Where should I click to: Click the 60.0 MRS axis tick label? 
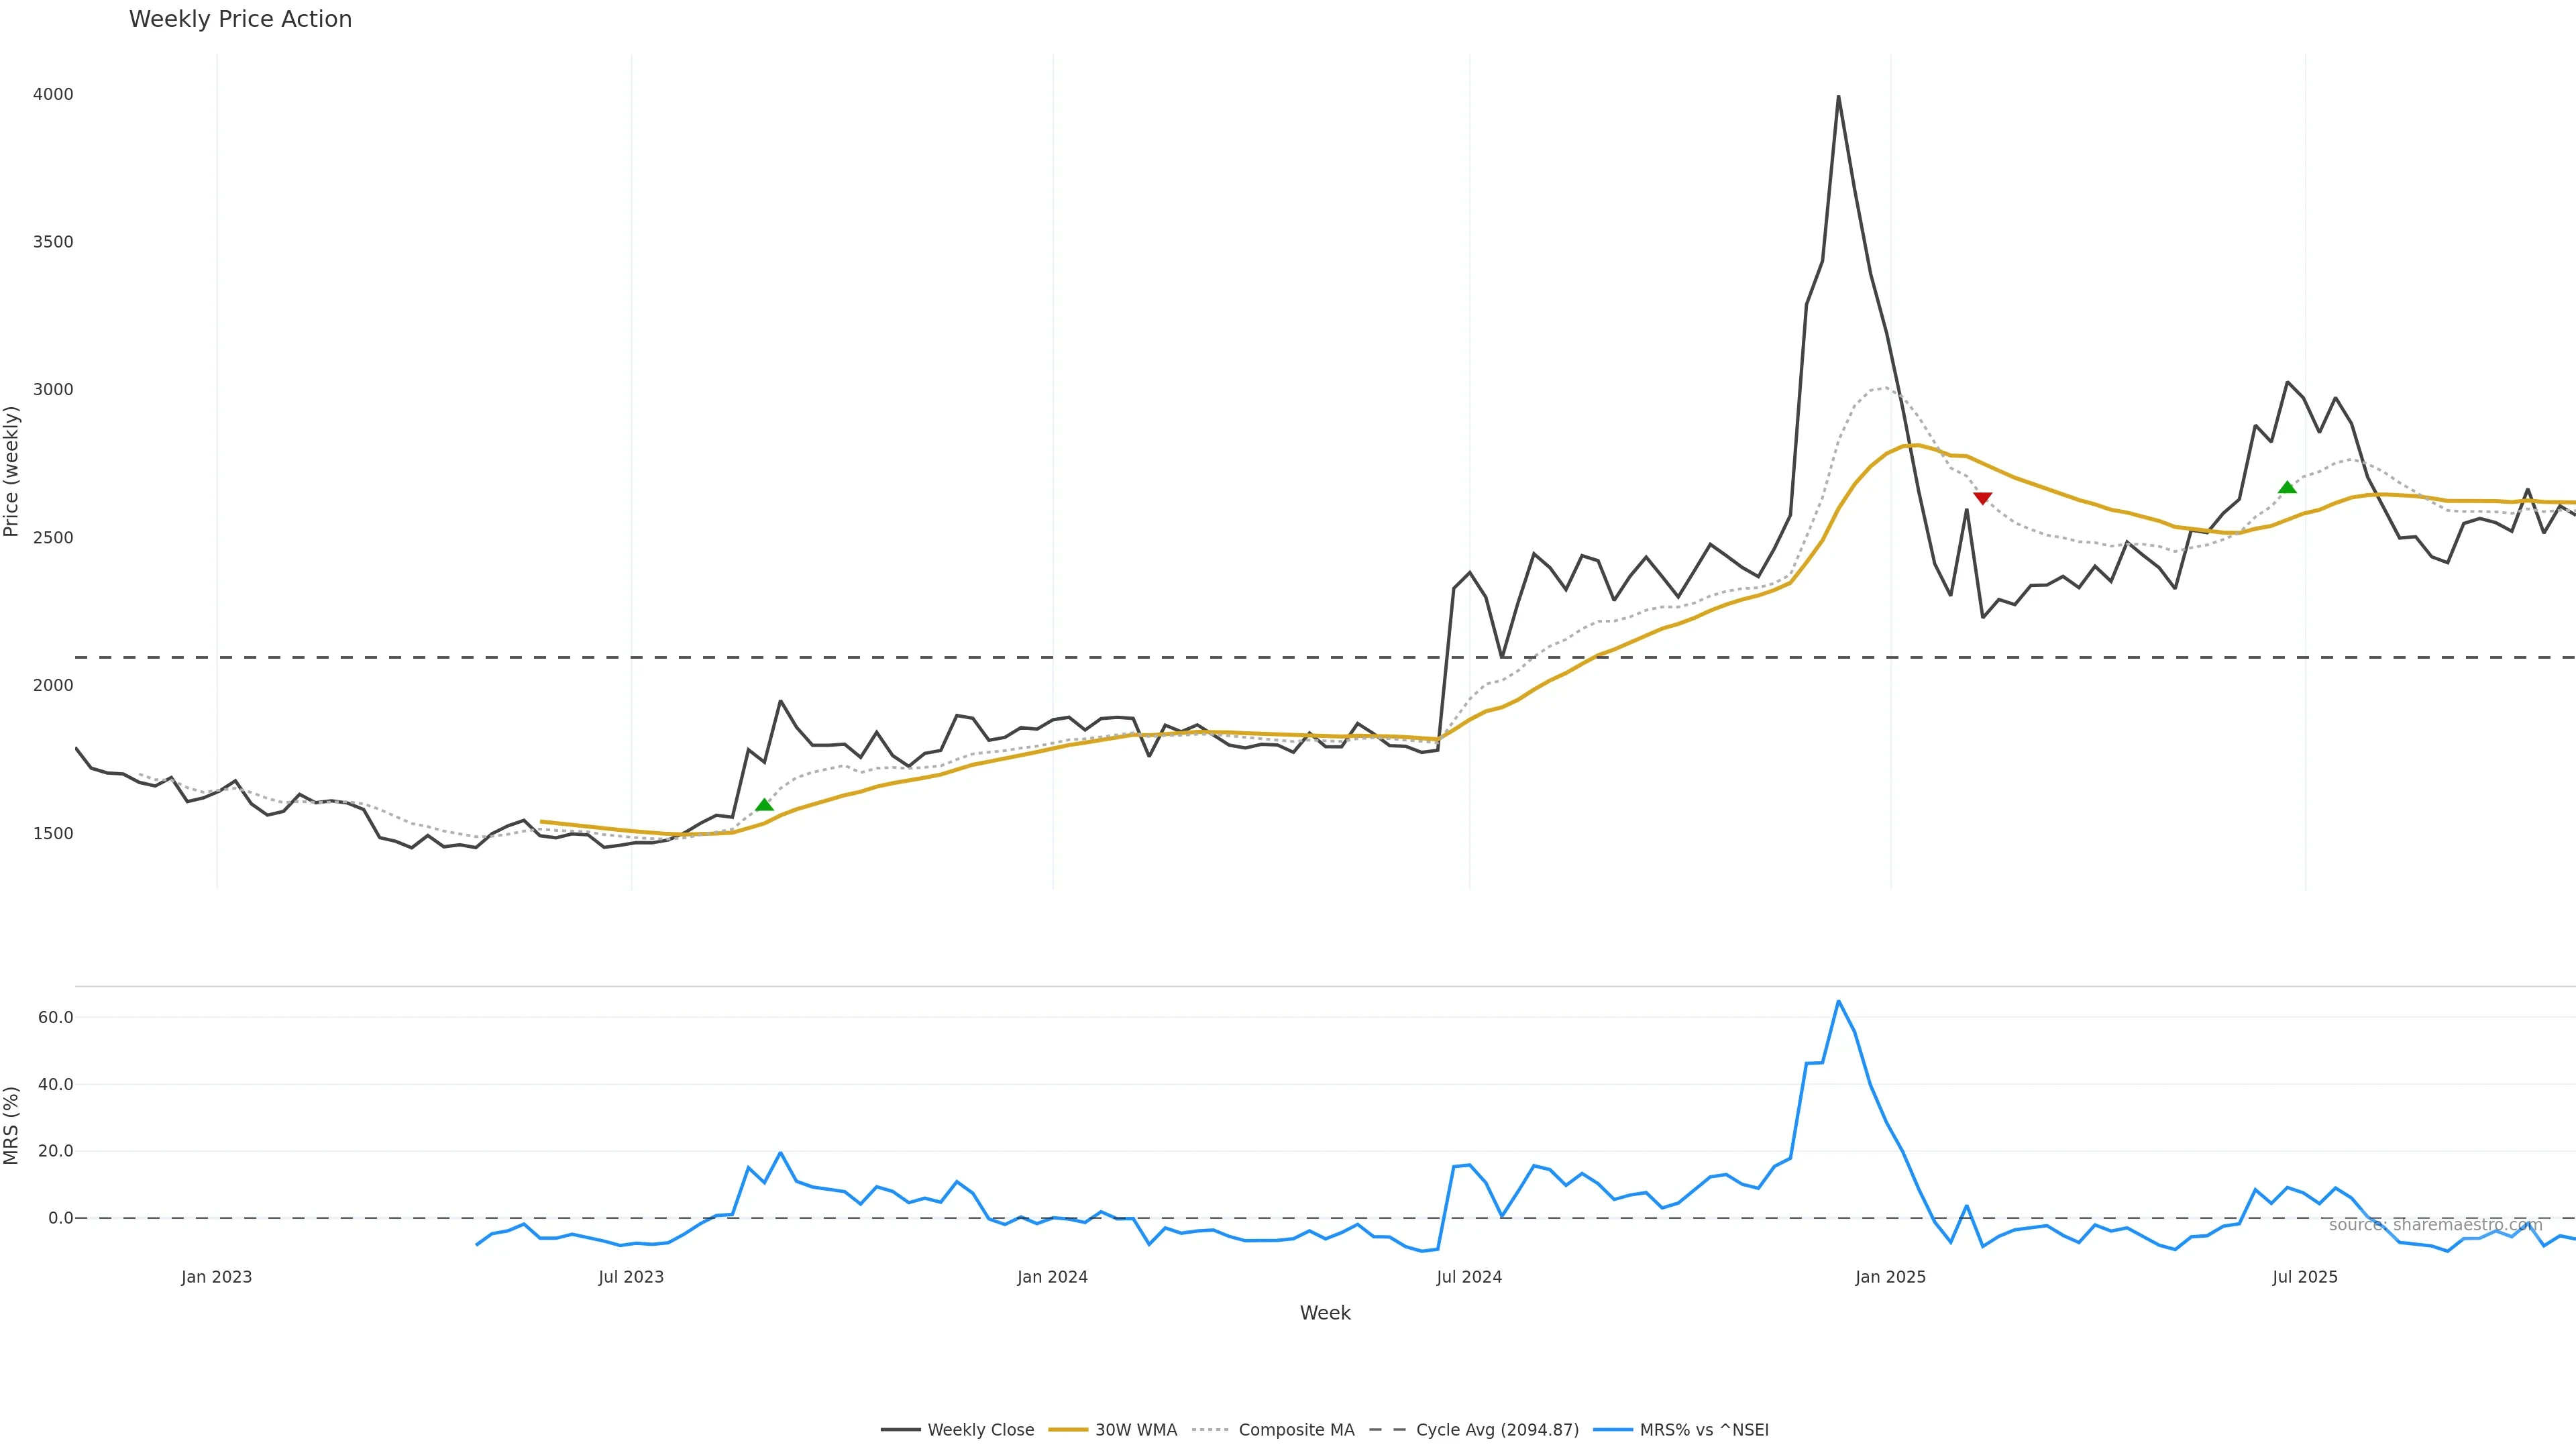pos(55,1017)
